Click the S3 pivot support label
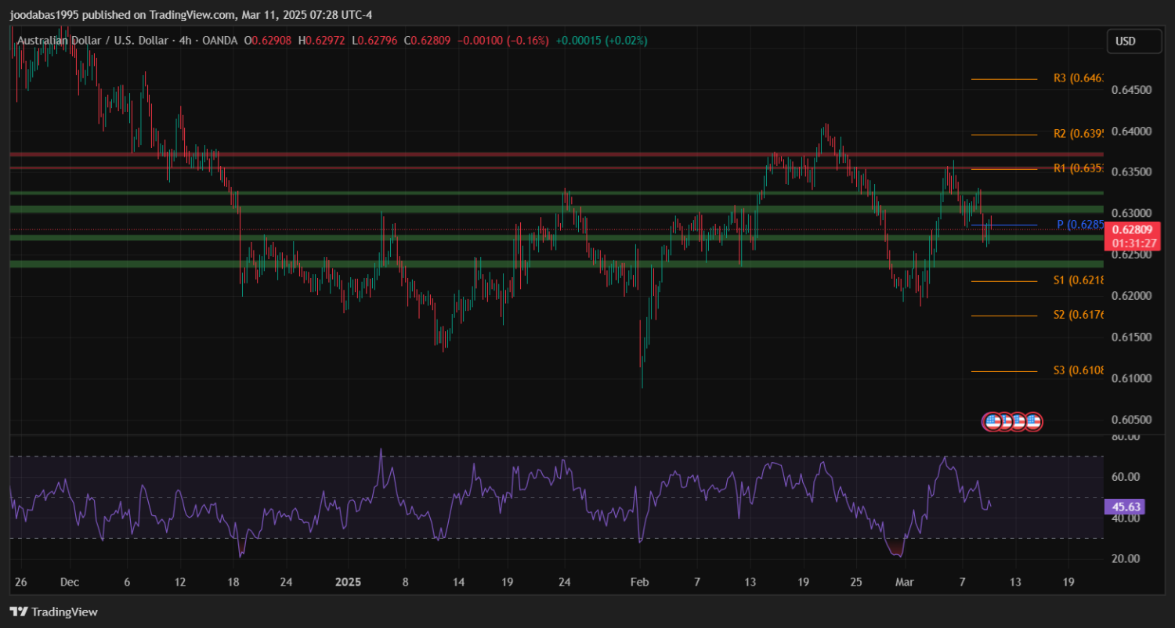The image size is (1175, 628). click(1078, 370)
